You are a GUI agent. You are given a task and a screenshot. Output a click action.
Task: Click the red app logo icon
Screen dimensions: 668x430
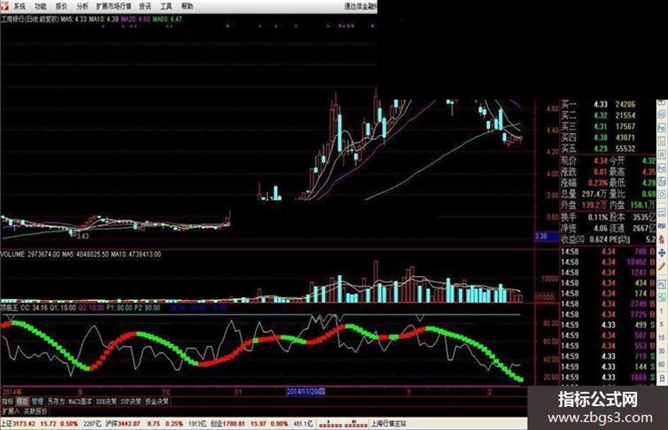click(5, 6)
